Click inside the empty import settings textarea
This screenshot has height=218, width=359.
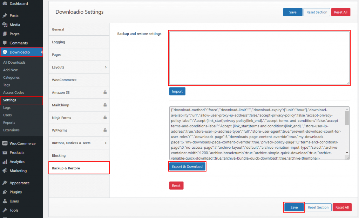(x=259, y=58)
